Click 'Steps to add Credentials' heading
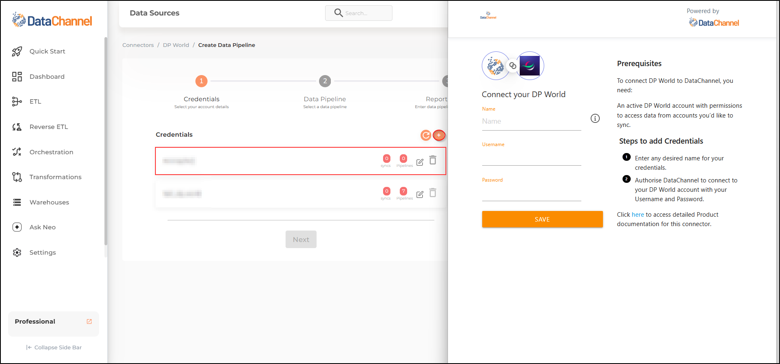The width and height of the screenshot is (780, 364). coord(661,141)
